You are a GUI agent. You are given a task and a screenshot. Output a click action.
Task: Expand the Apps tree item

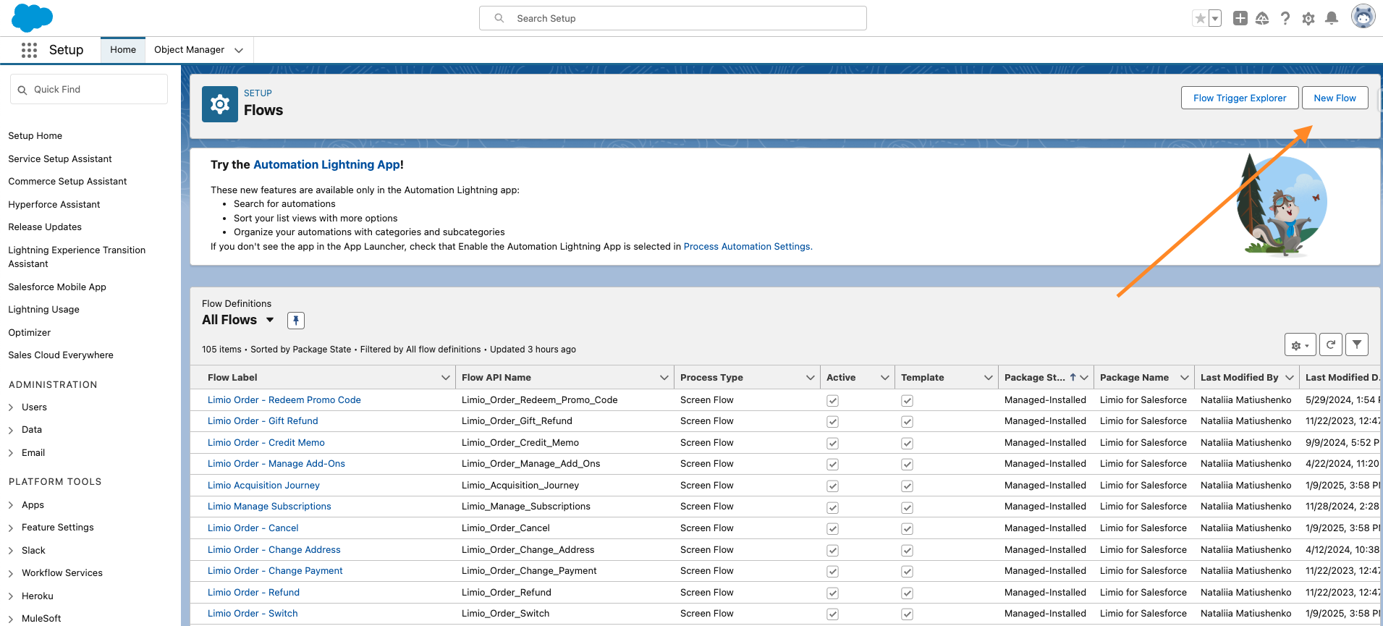pyautogui.click(x=11, y=505)
